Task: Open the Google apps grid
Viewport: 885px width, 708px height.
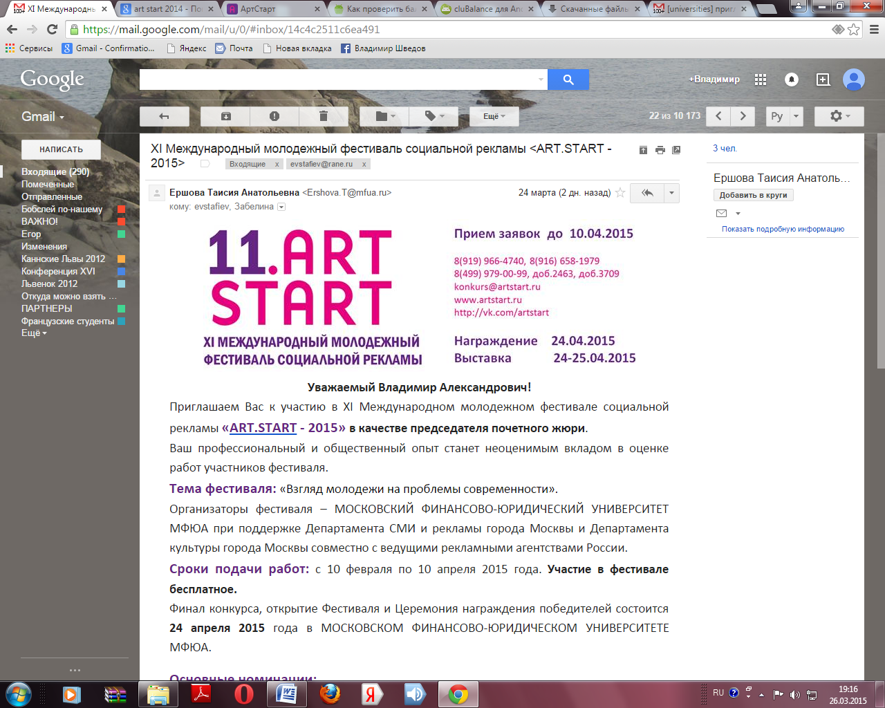Action: pyautogui.click(x=761, y=80)
